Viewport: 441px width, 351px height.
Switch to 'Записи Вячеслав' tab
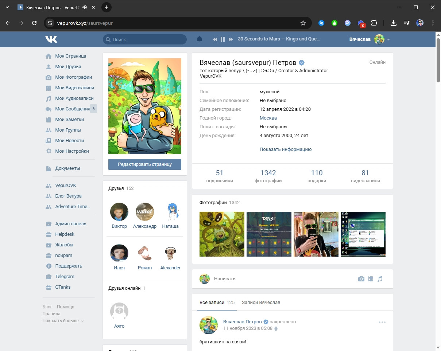pyautogui.click(x=261, y=303)
